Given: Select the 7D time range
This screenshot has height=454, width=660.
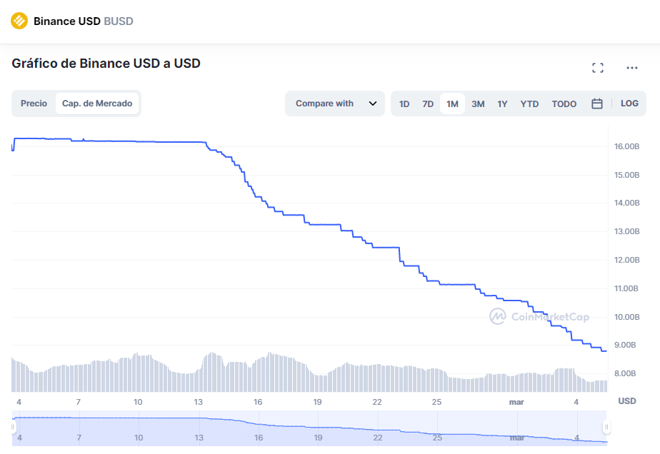Looking at the screenshot, I should coord(428,104).
